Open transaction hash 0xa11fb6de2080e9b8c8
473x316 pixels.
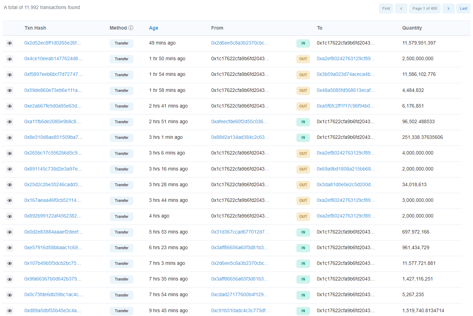(53, 121)
